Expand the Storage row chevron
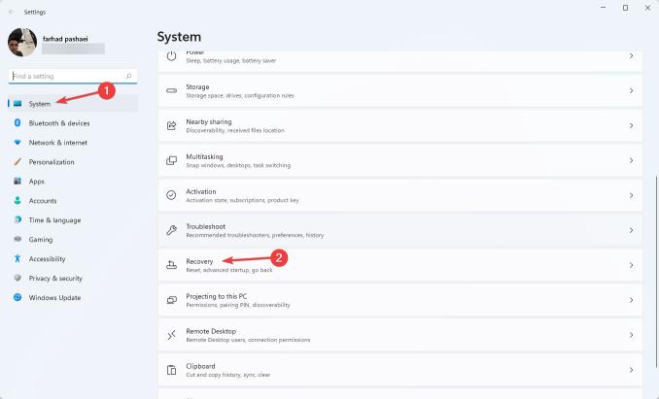 click(x=631, y=90)
